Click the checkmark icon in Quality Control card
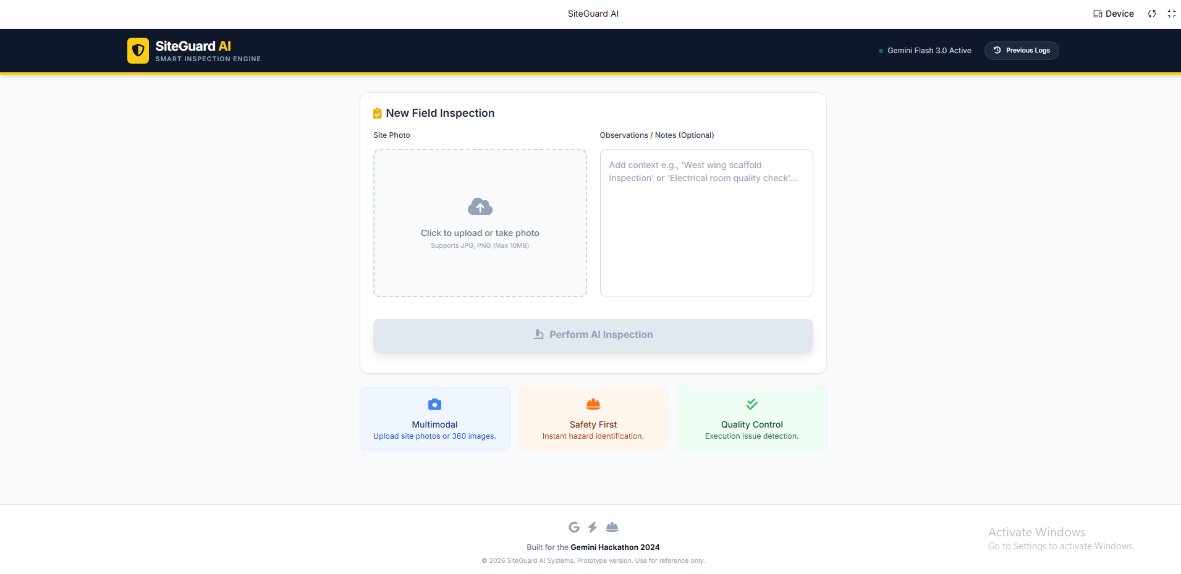The height and width of the screenshot is (574, 1181). (751, 404)
